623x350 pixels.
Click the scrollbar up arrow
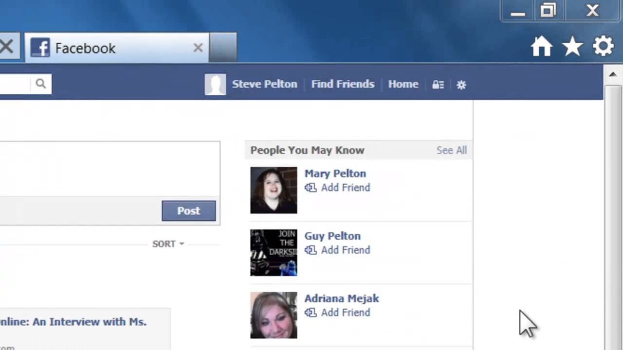(613, 74)
